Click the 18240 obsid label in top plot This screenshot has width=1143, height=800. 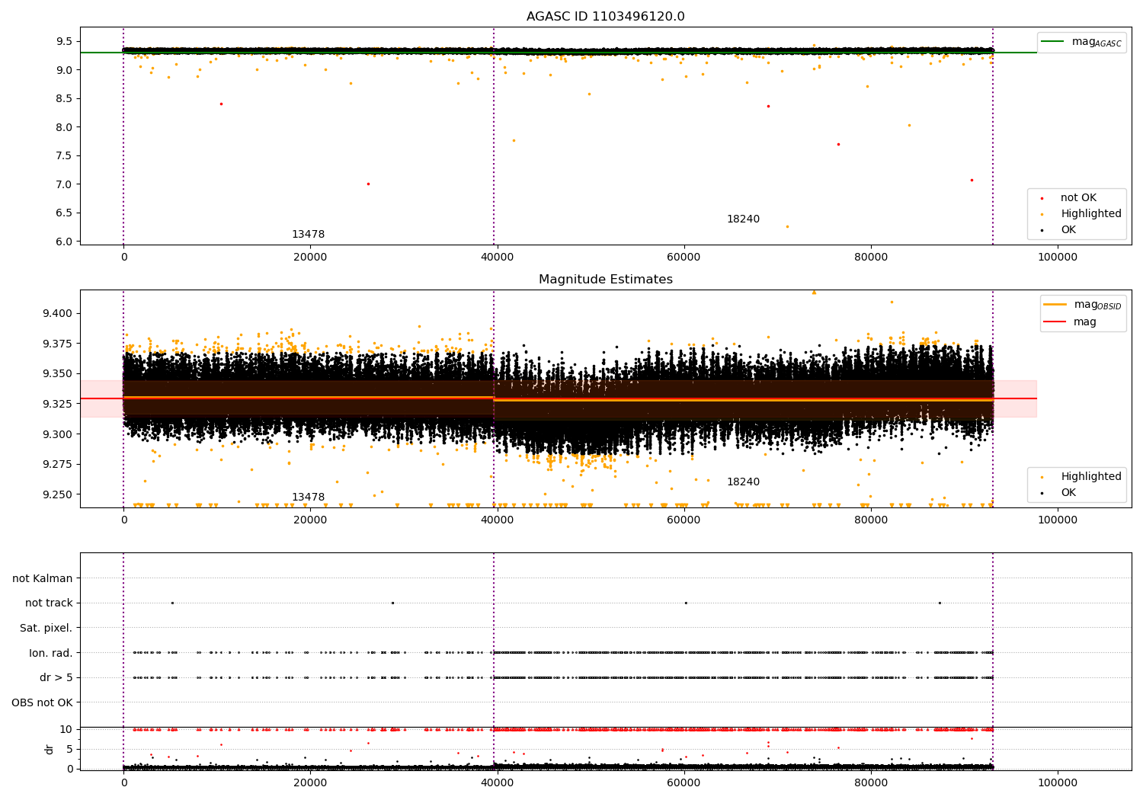point(743,219)
